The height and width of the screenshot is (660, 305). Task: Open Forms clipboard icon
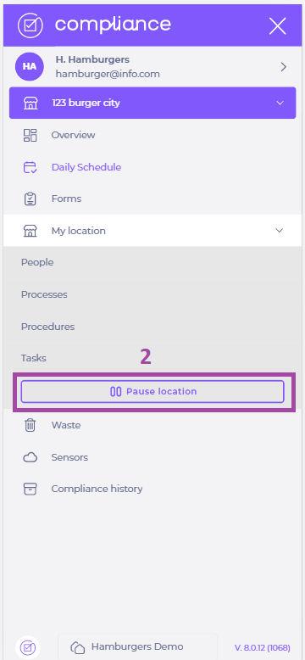(x=30, y=199)
